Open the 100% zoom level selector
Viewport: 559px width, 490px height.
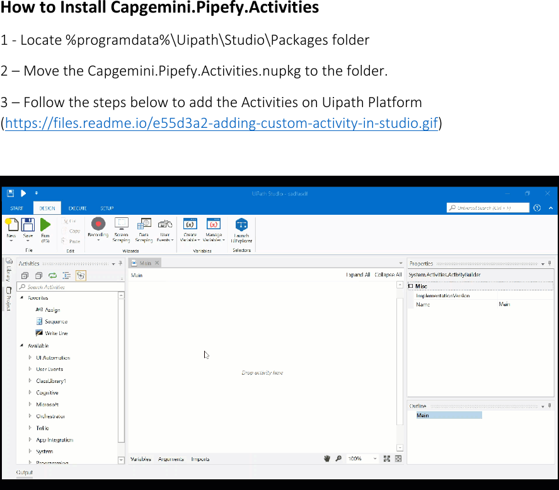click(x=362, y=459)
